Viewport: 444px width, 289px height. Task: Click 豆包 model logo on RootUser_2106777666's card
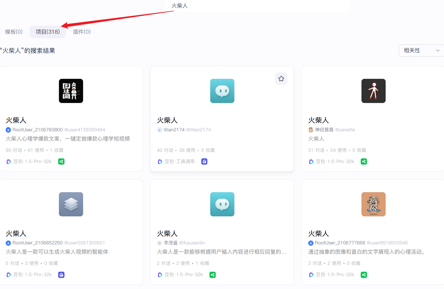coord(311,275)
